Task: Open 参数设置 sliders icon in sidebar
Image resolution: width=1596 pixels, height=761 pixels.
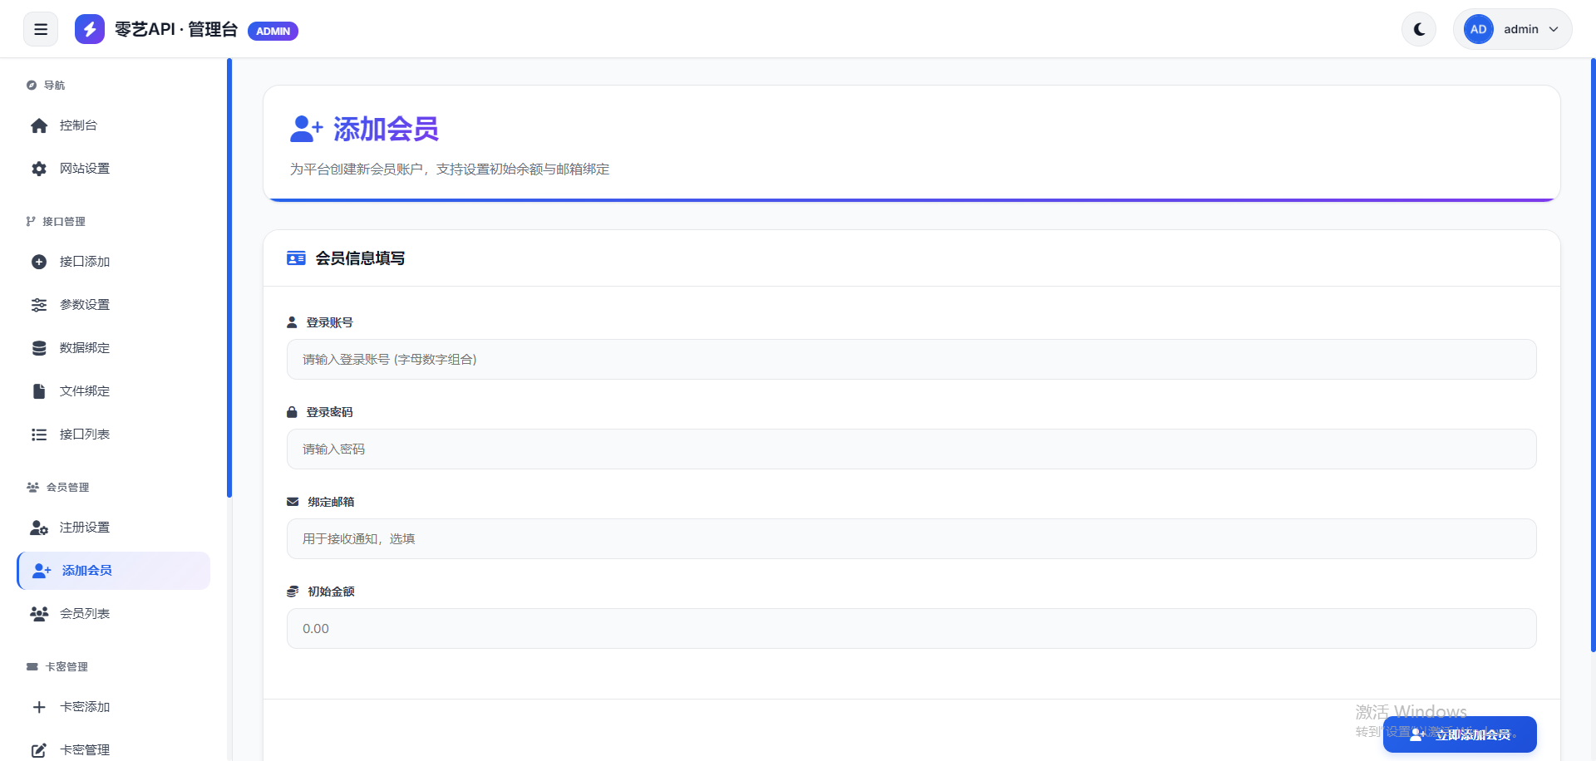Action: point(39,305)
